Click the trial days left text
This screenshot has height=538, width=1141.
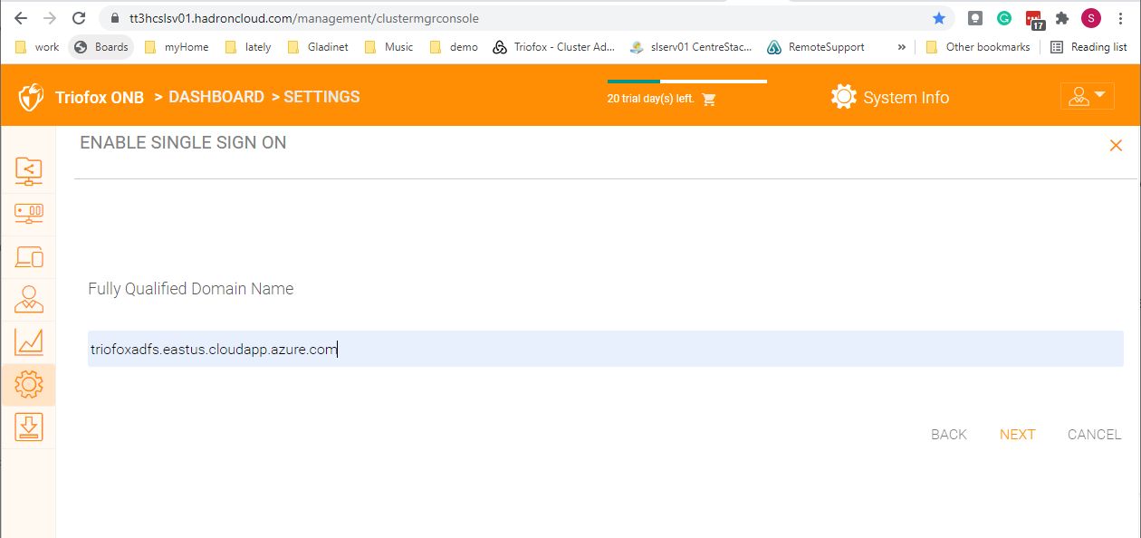click(x=650, y=99)
